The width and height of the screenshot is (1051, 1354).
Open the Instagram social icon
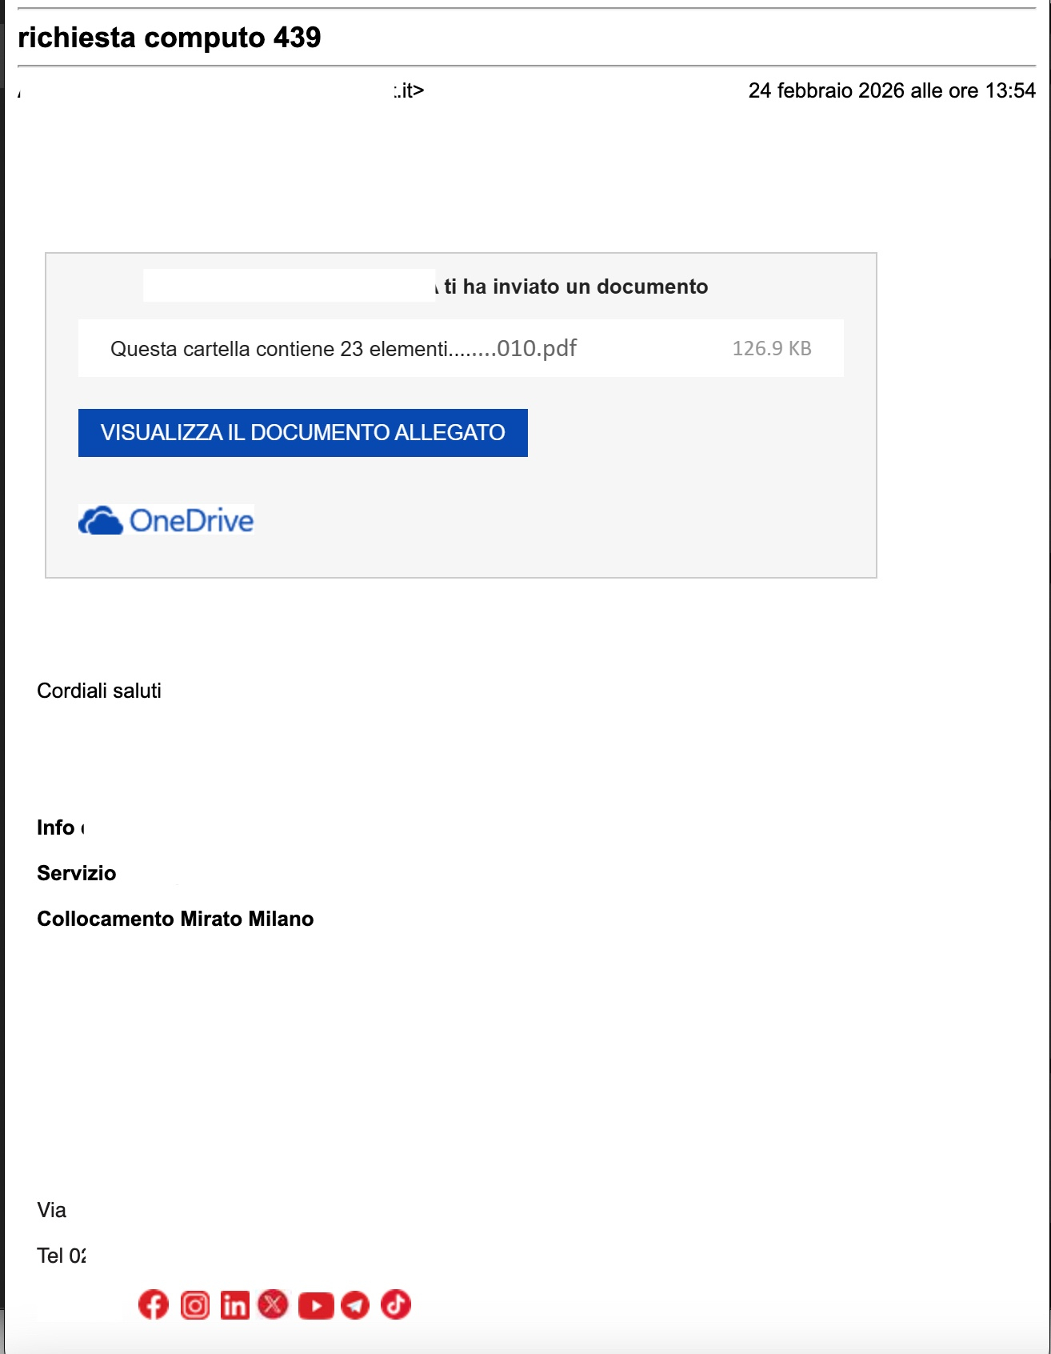coord(194,1304)
